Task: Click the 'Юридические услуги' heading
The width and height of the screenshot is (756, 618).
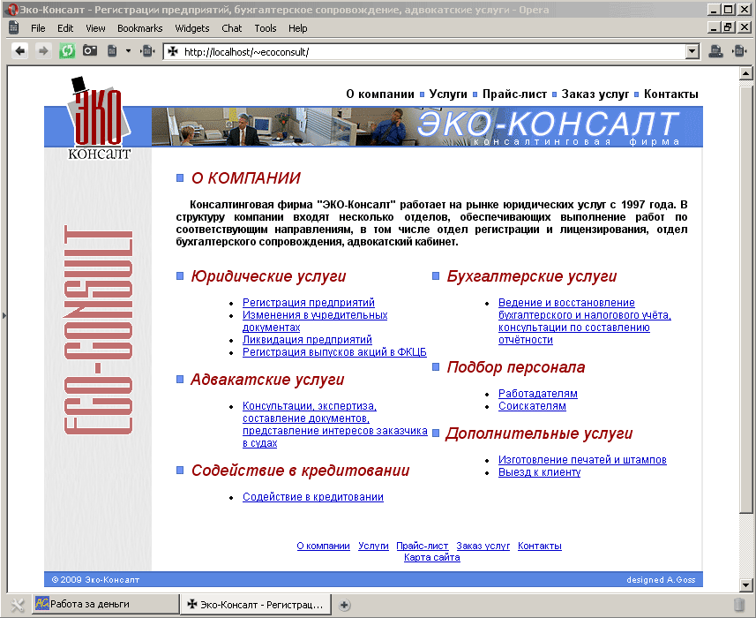Action: tap(268, 276)
